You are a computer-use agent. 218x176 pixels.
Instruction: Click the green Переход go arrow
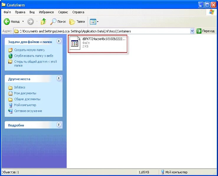[x=199, y=31]
